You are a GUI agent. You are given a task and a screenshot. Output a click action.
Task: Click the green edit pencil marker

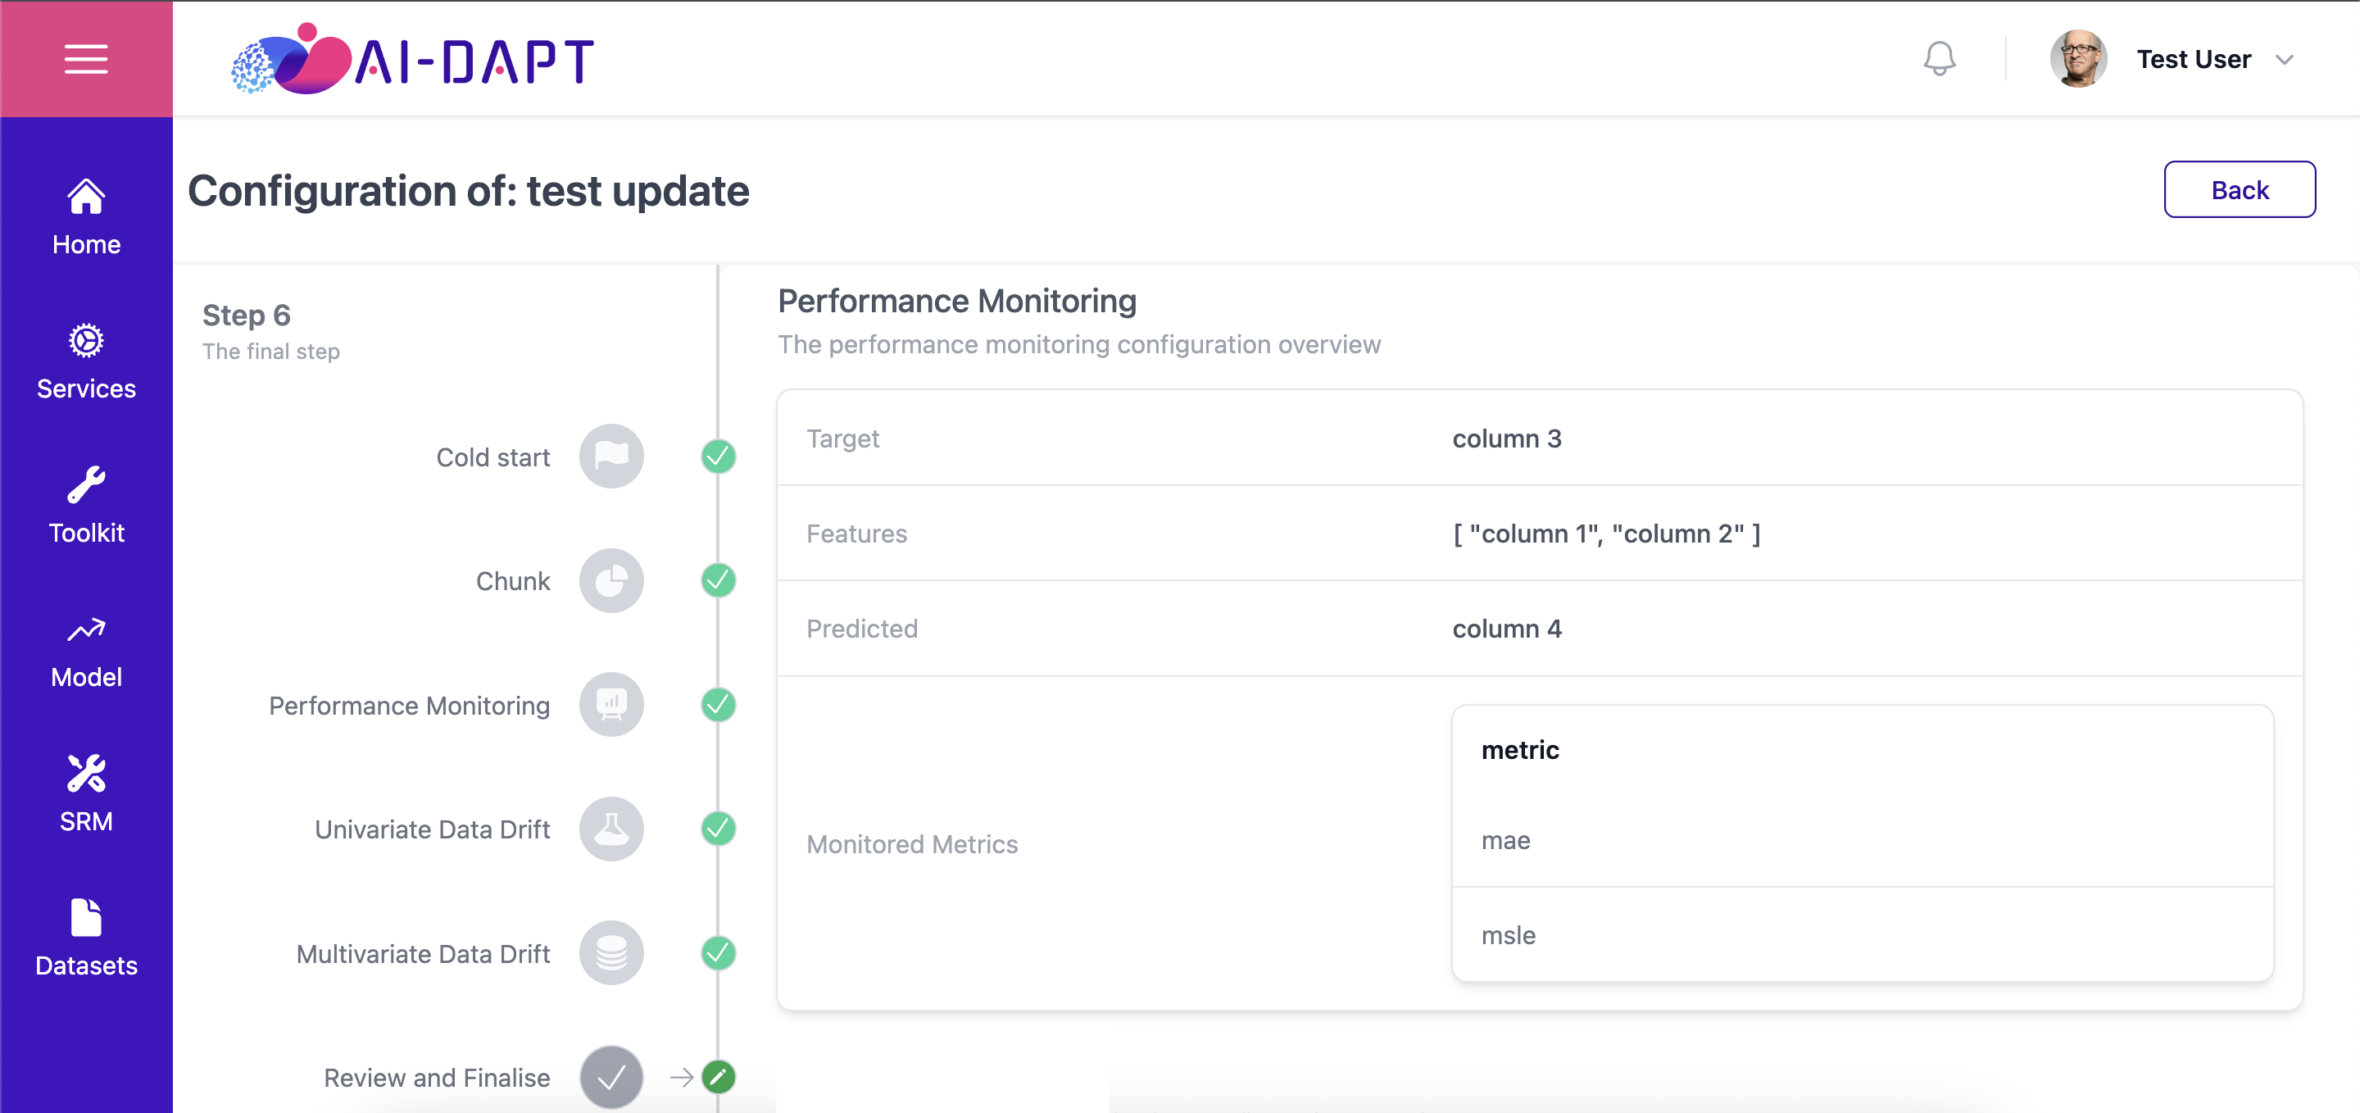coord(719,1077)
